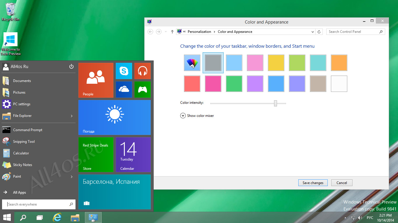Launch Command Prompt from Start menu
398x223 pixels.
38,130
